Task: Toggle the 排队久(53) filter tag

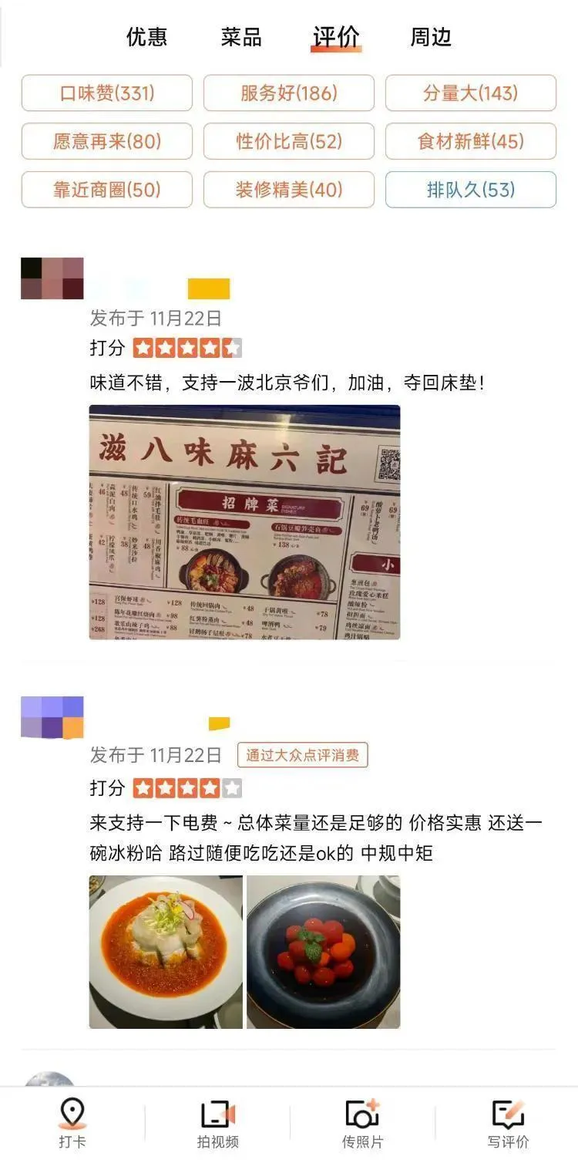Action: (x=471, y=190)
